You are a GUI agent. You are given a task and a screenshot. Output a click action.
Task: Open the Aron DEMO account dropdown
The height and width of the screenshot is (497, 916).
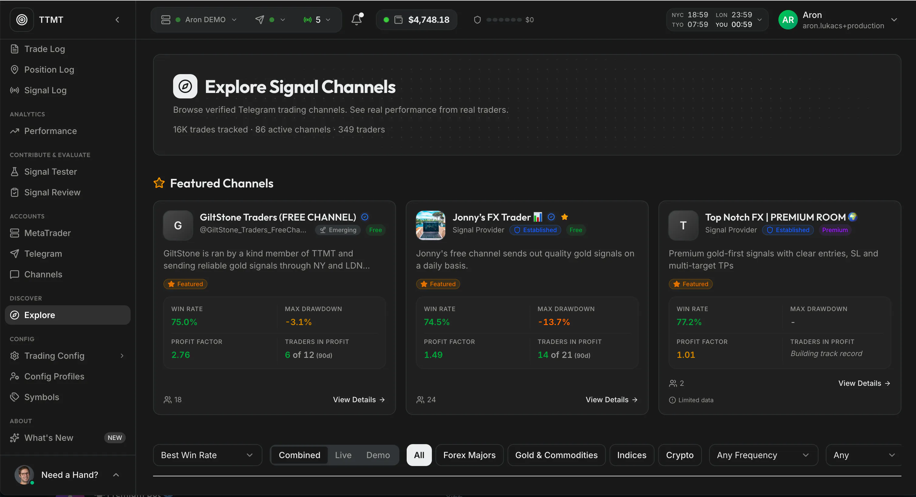198,19
